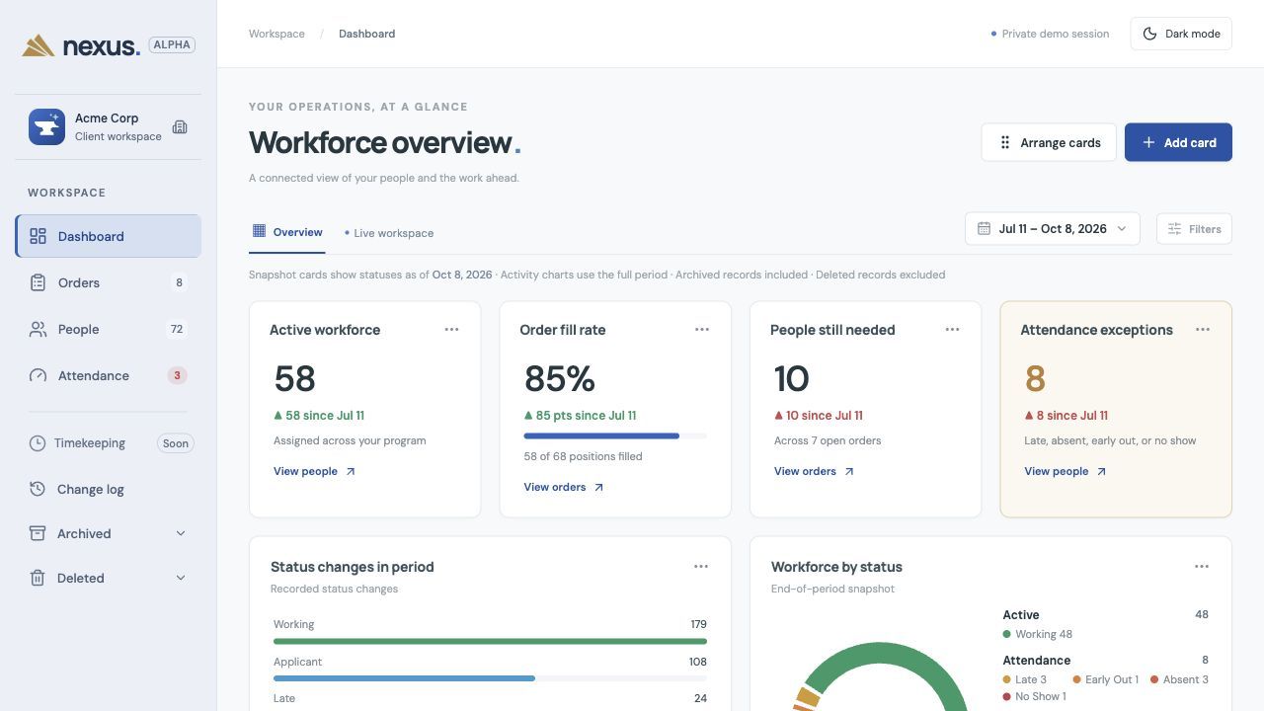
Task: Click the blue Applicant status bar
Action: 404,678
